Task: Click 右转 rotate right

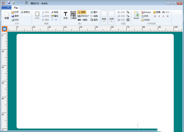Action: pos(121,16)
